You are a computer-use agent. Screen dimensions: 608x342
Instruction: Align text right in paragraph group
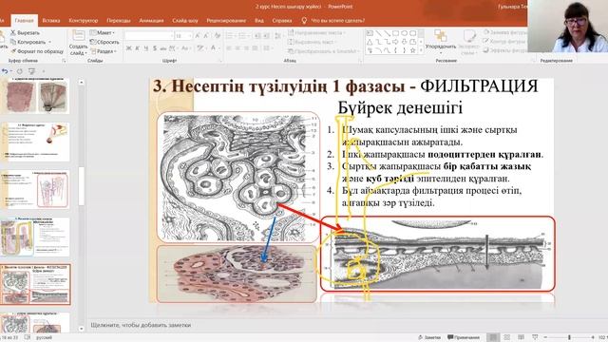click(246, 48)
